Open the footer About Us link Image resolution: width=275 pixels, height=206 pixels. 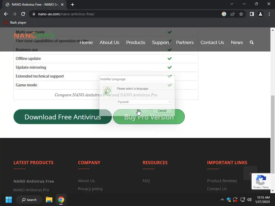pyautogui.click(x=86, y=181)
